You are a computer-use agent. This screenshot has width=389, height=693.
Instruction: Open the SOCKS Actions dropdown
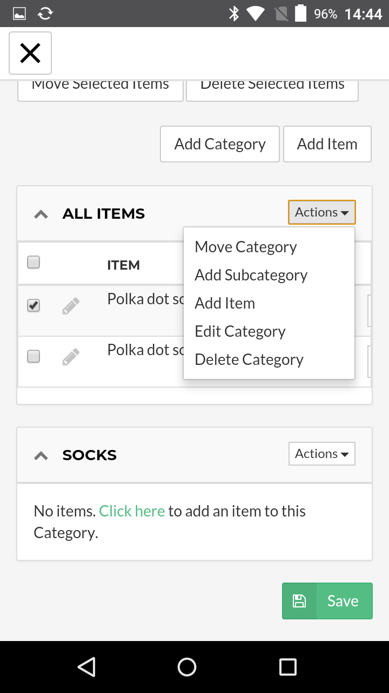tap(321, 454)
